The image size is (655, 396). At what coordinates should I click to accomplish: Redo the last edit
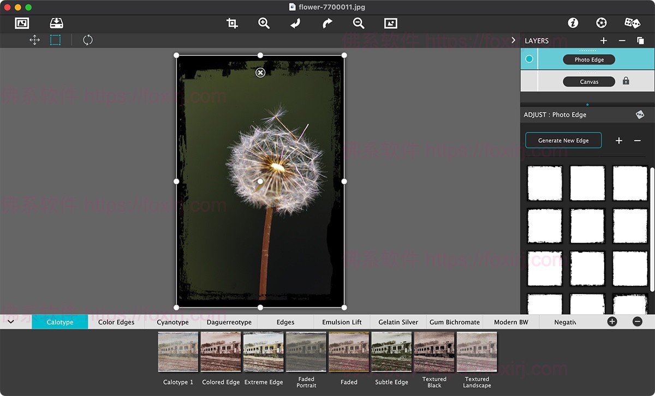[x=326, y=23]
